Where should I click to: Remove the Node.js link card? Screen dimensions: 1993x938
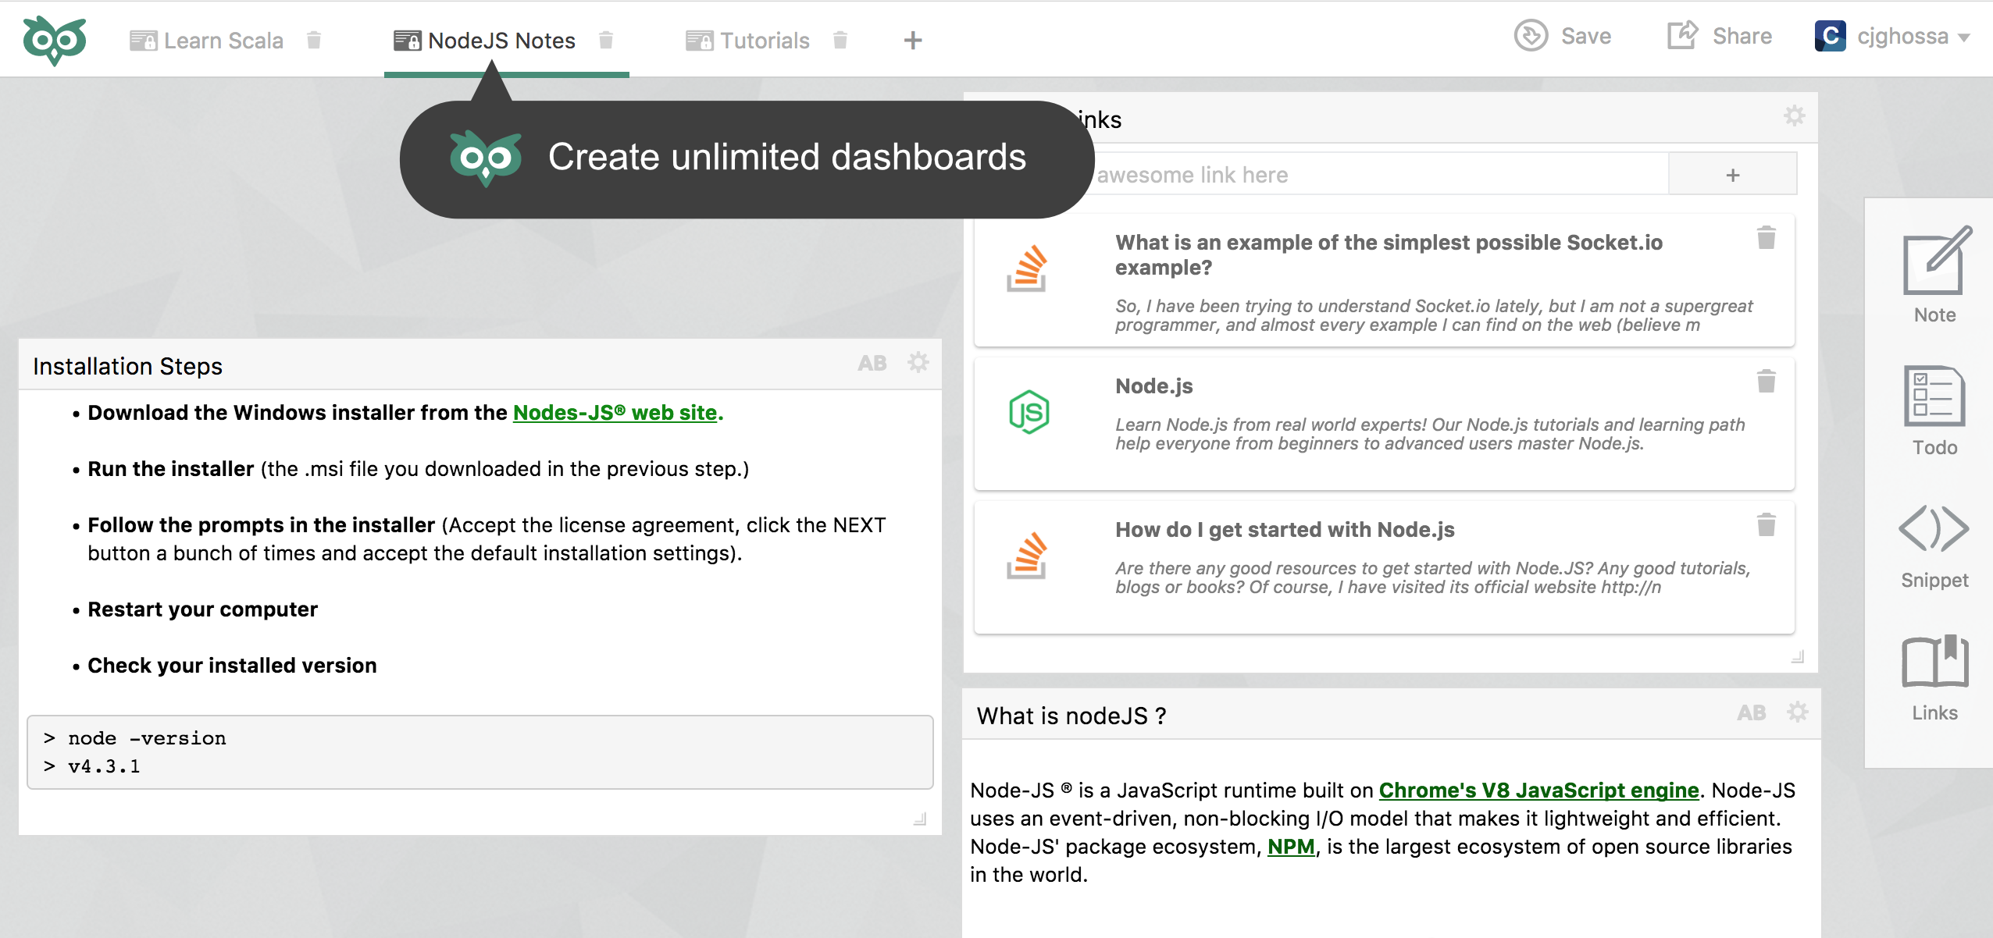[x=1767, y=381]
